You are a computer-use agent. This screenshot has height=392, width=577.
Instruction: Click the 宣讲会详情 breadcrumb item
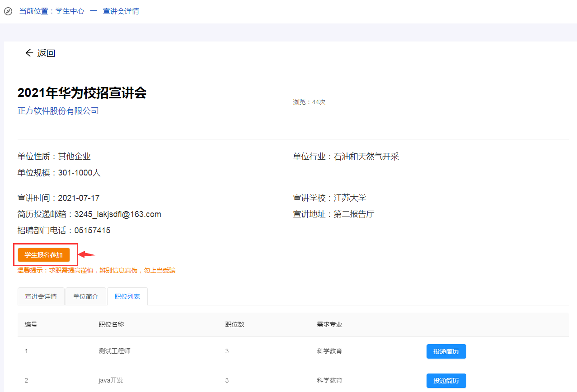(121, 11)
